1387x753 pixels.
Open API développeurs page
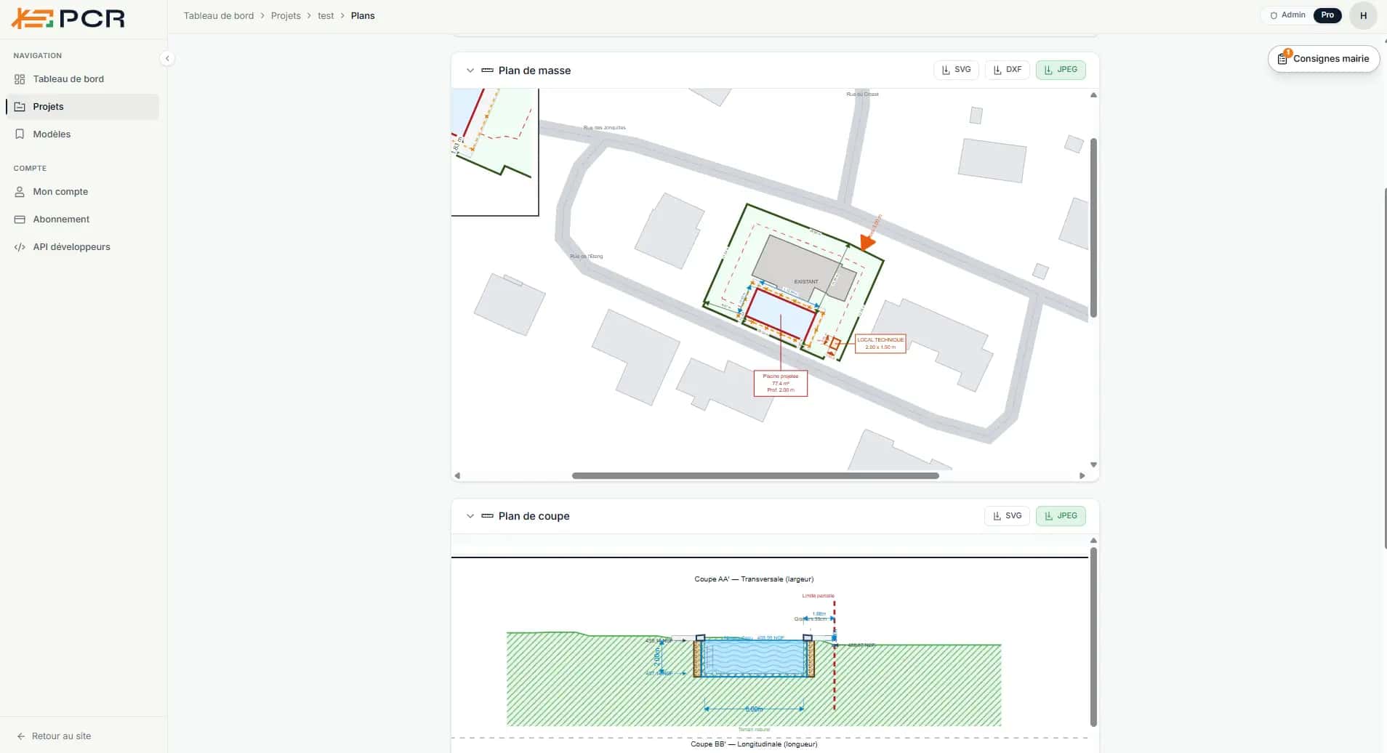click(82, 247)
